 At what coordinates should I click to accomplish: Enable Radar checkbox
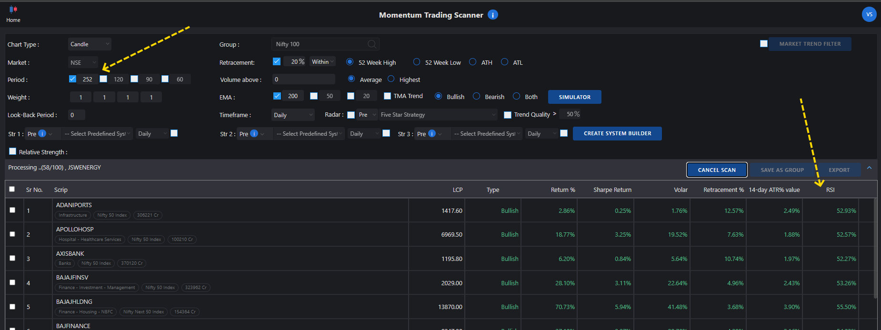pos(351,115)
